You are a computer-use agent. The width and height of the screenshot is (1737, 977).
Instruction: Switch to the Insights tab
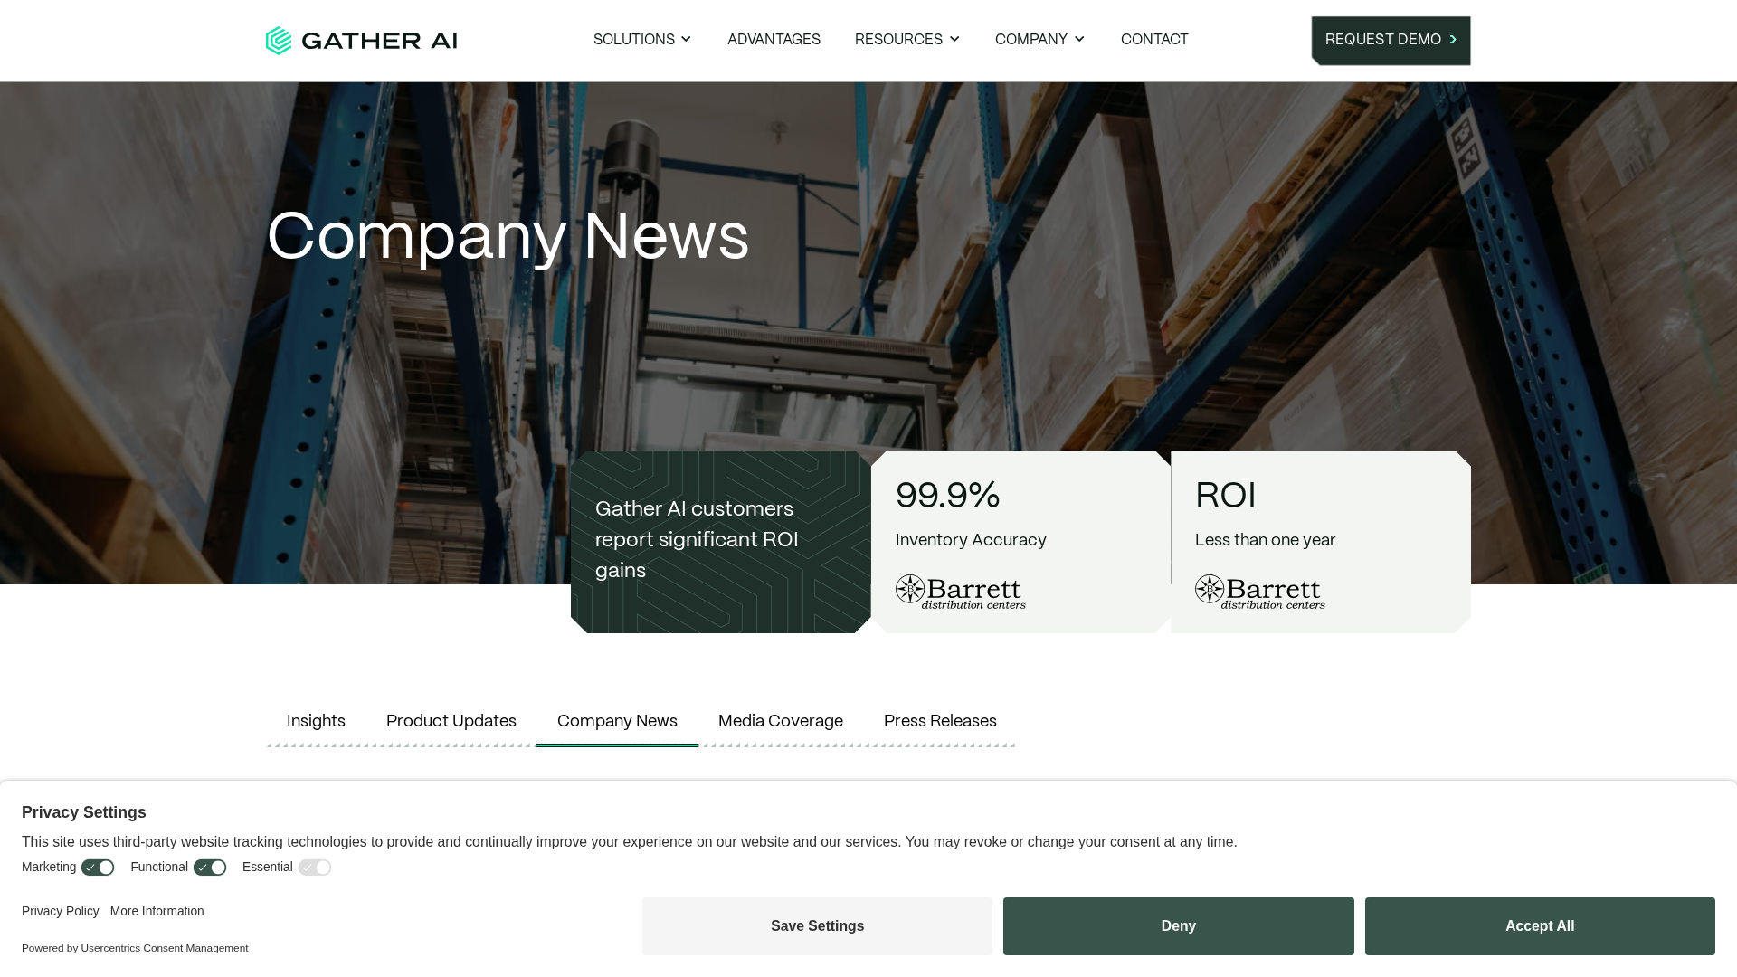pos(316,722)
